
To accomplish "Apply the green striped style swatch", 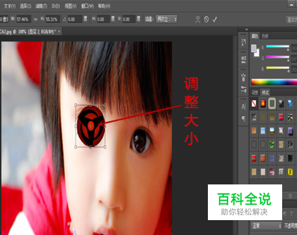I will 272,145.
